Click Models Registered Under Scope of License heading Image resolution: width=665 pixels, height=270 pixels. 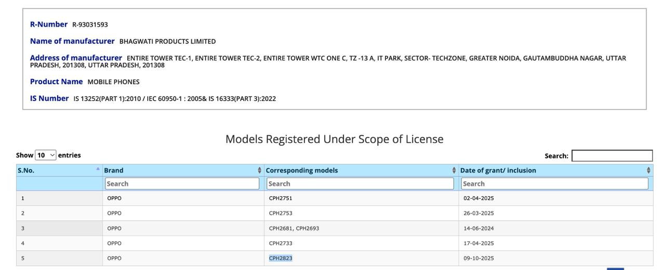[x=335, y=139]
